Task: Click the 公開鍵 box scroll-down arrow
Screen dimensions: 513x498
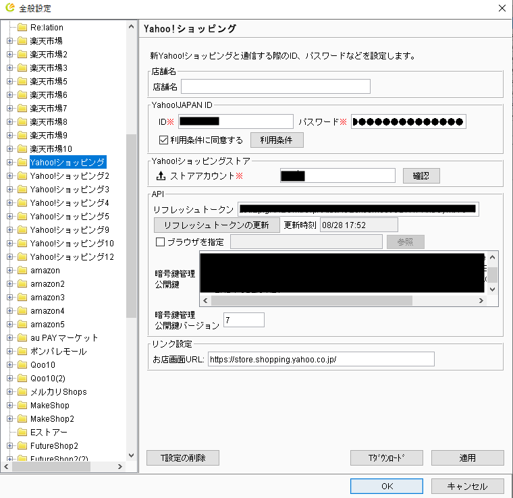Action: 492,289
